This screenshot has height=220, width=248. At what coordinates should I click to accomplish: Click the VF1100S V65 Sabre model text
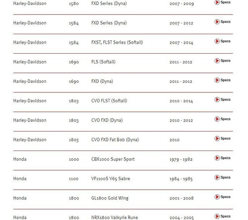click(x=111, y=179)
